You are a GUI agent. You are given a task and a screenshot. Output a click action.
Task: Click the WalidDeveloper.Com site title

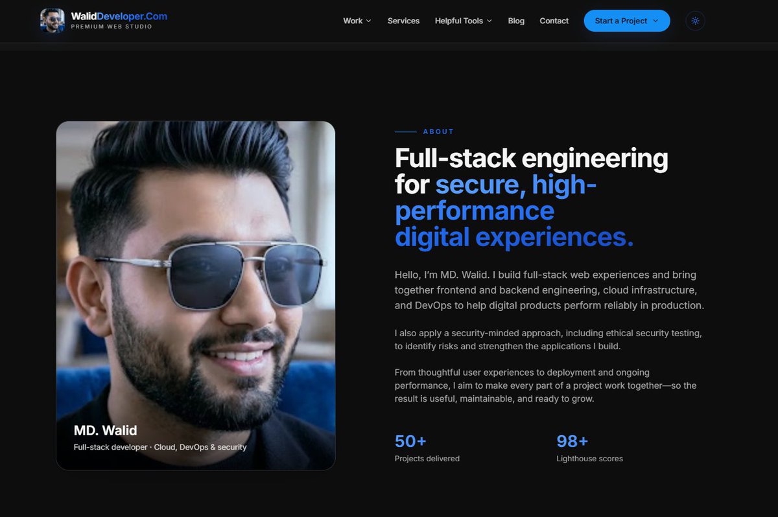tap(119, 16)
